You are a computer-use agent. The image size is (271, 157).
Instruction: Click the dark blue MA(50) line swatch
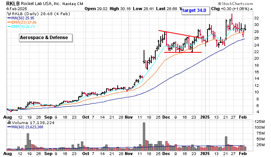(9, 18)
